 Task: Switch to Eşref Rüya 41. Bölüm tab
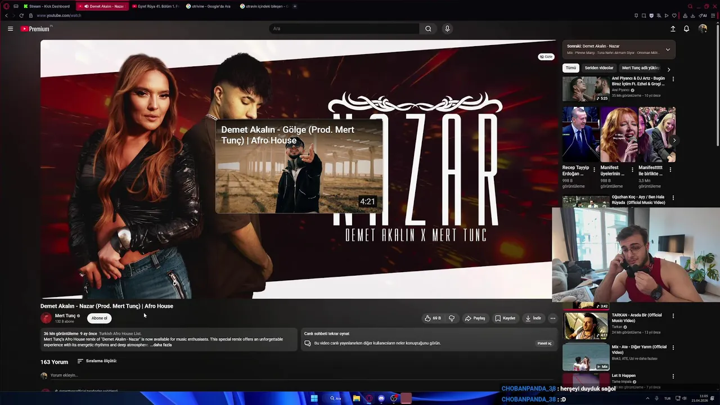tap(155, 6)
